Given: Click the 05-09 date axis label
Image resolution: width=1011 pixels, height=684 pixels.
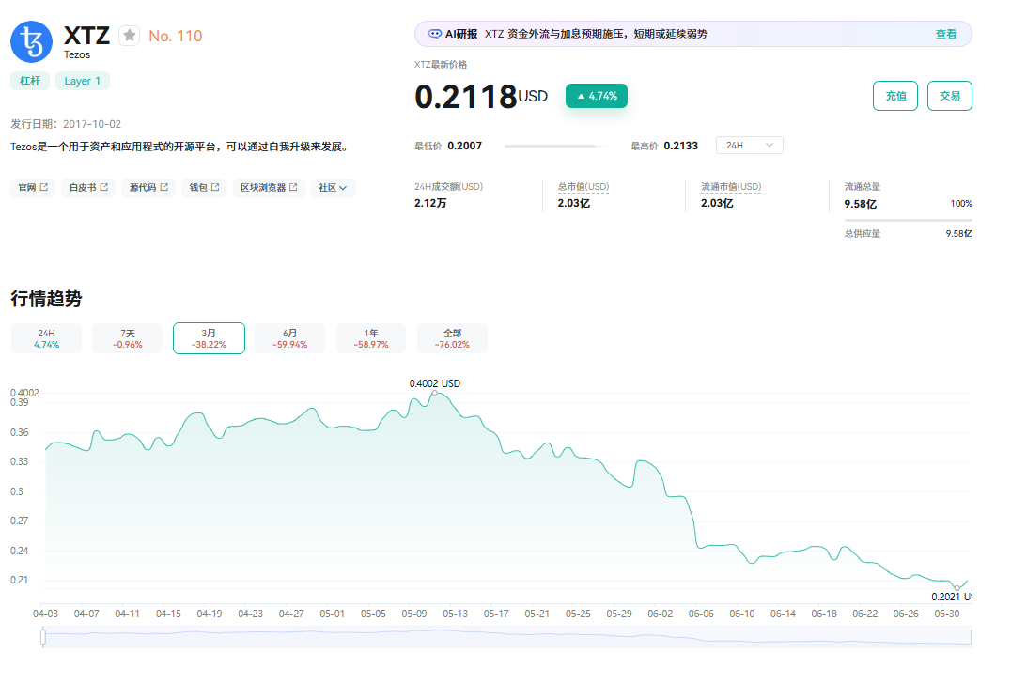Looking at the screenshot, I should (414, 614).
